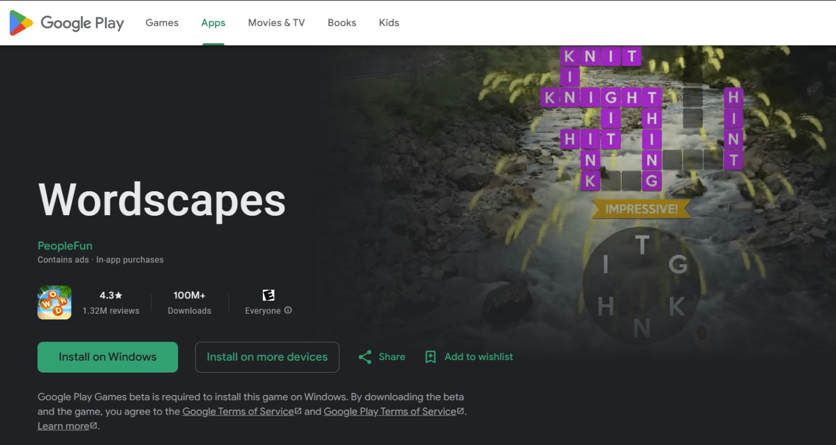Click external icon after Google Play Terms of Service
This screenshot has height=445, width=836.
pyautogui.click(x=460, y=411)
